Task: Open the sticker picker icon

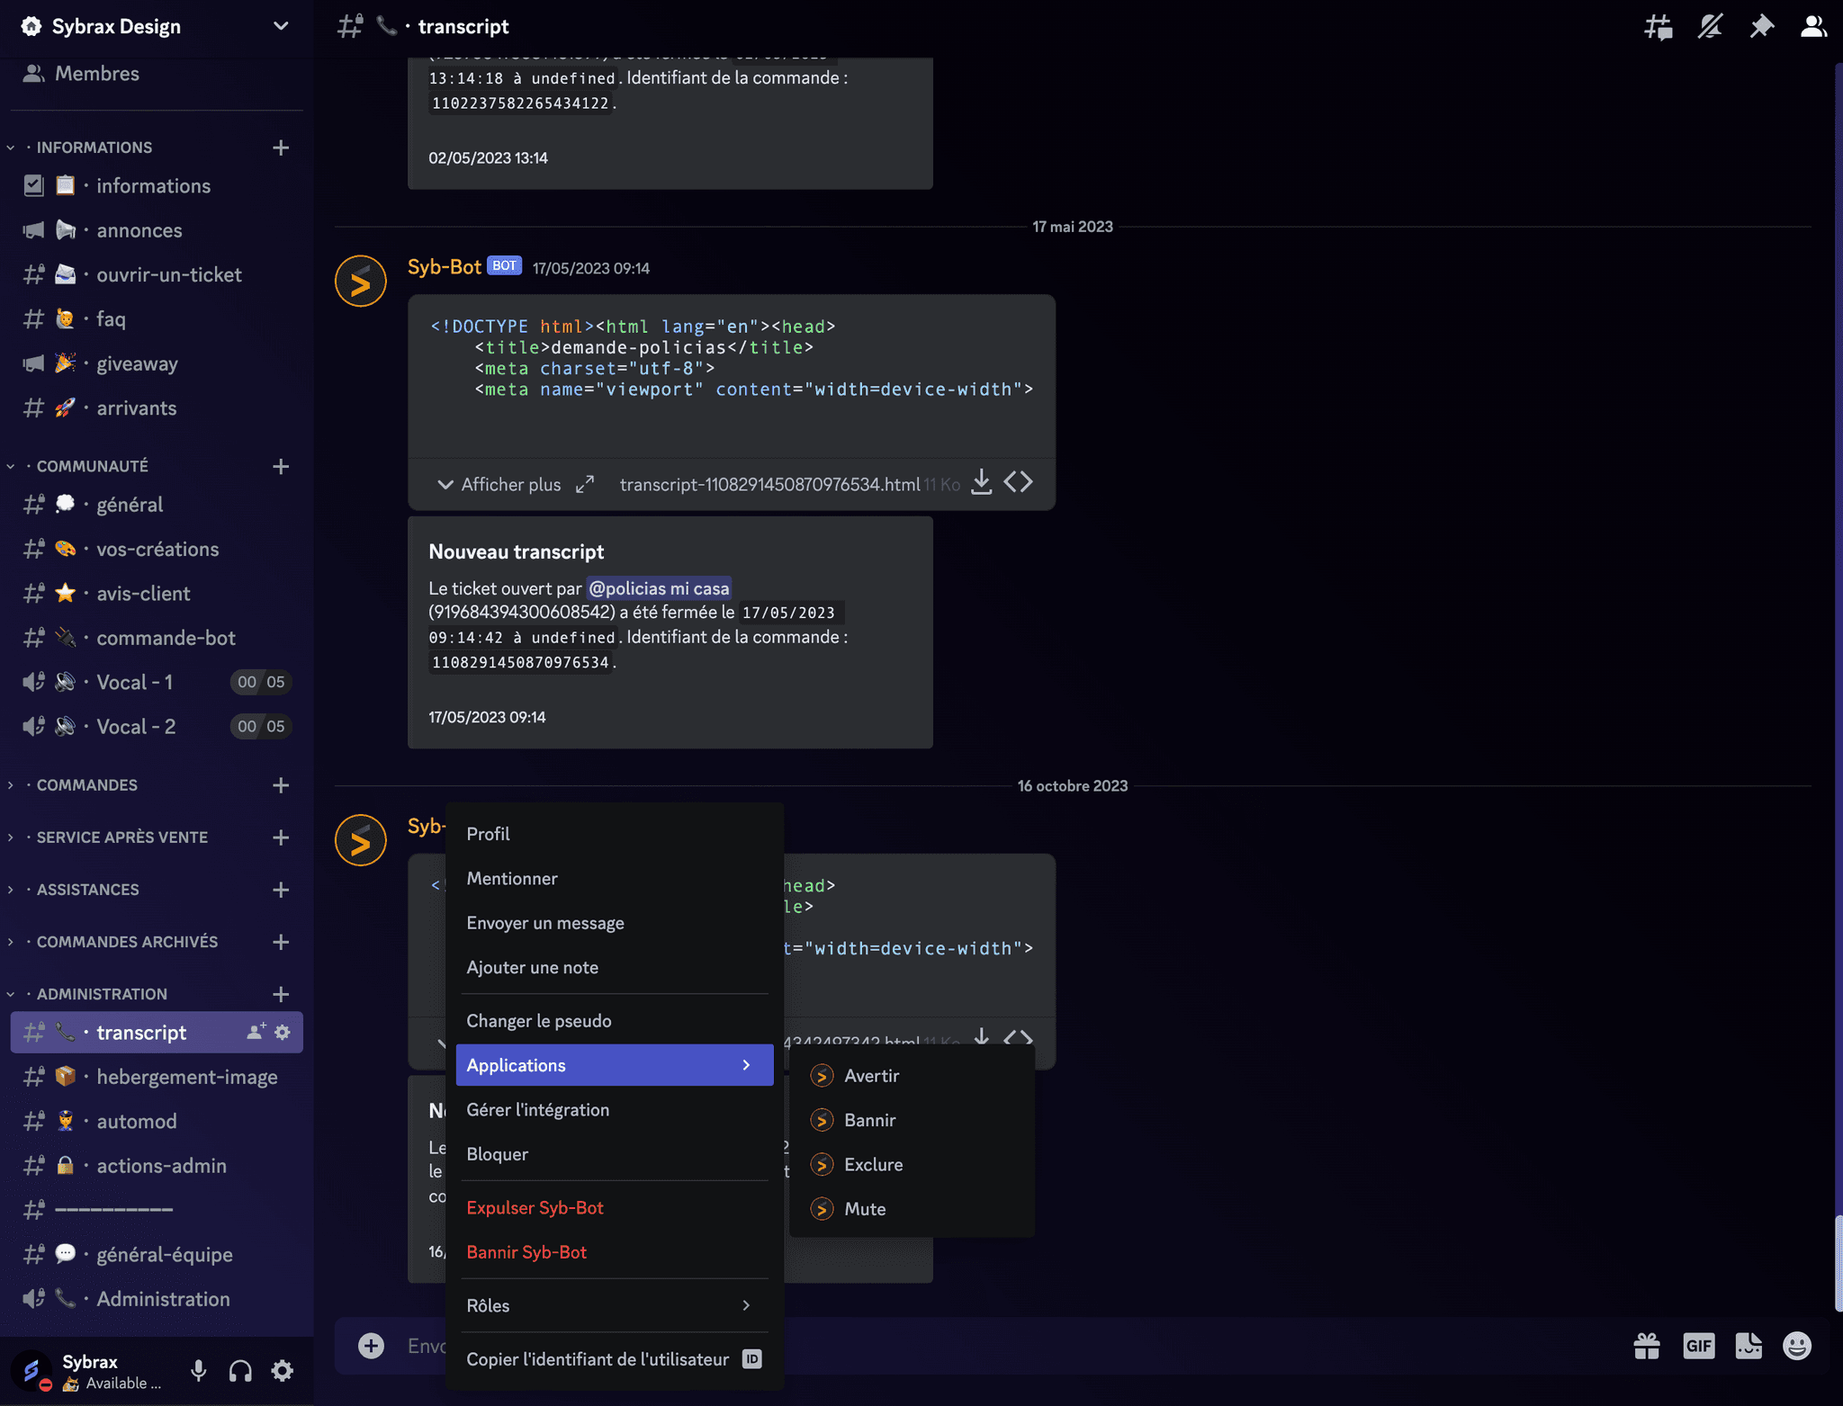Action: [1749, 1346]
